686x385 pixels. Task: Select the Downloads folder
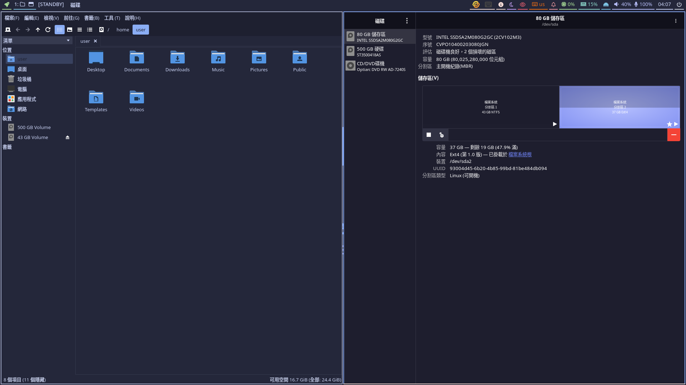point(178,61)
